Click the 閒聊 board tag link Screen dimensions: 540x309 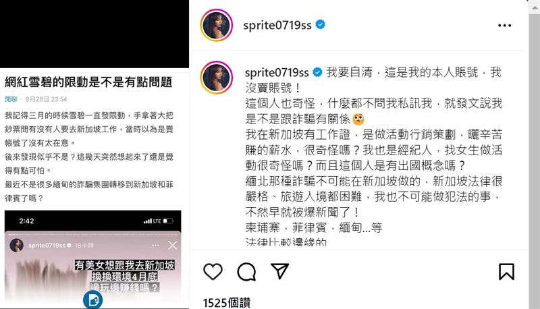[x=11, y=99]
